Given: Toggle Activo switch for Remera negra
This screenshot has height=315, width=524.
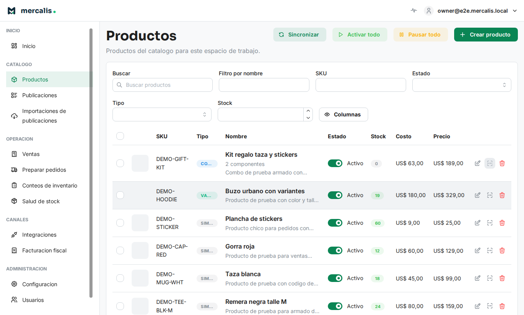Looking at the screenshot, I should click(335, 306).
